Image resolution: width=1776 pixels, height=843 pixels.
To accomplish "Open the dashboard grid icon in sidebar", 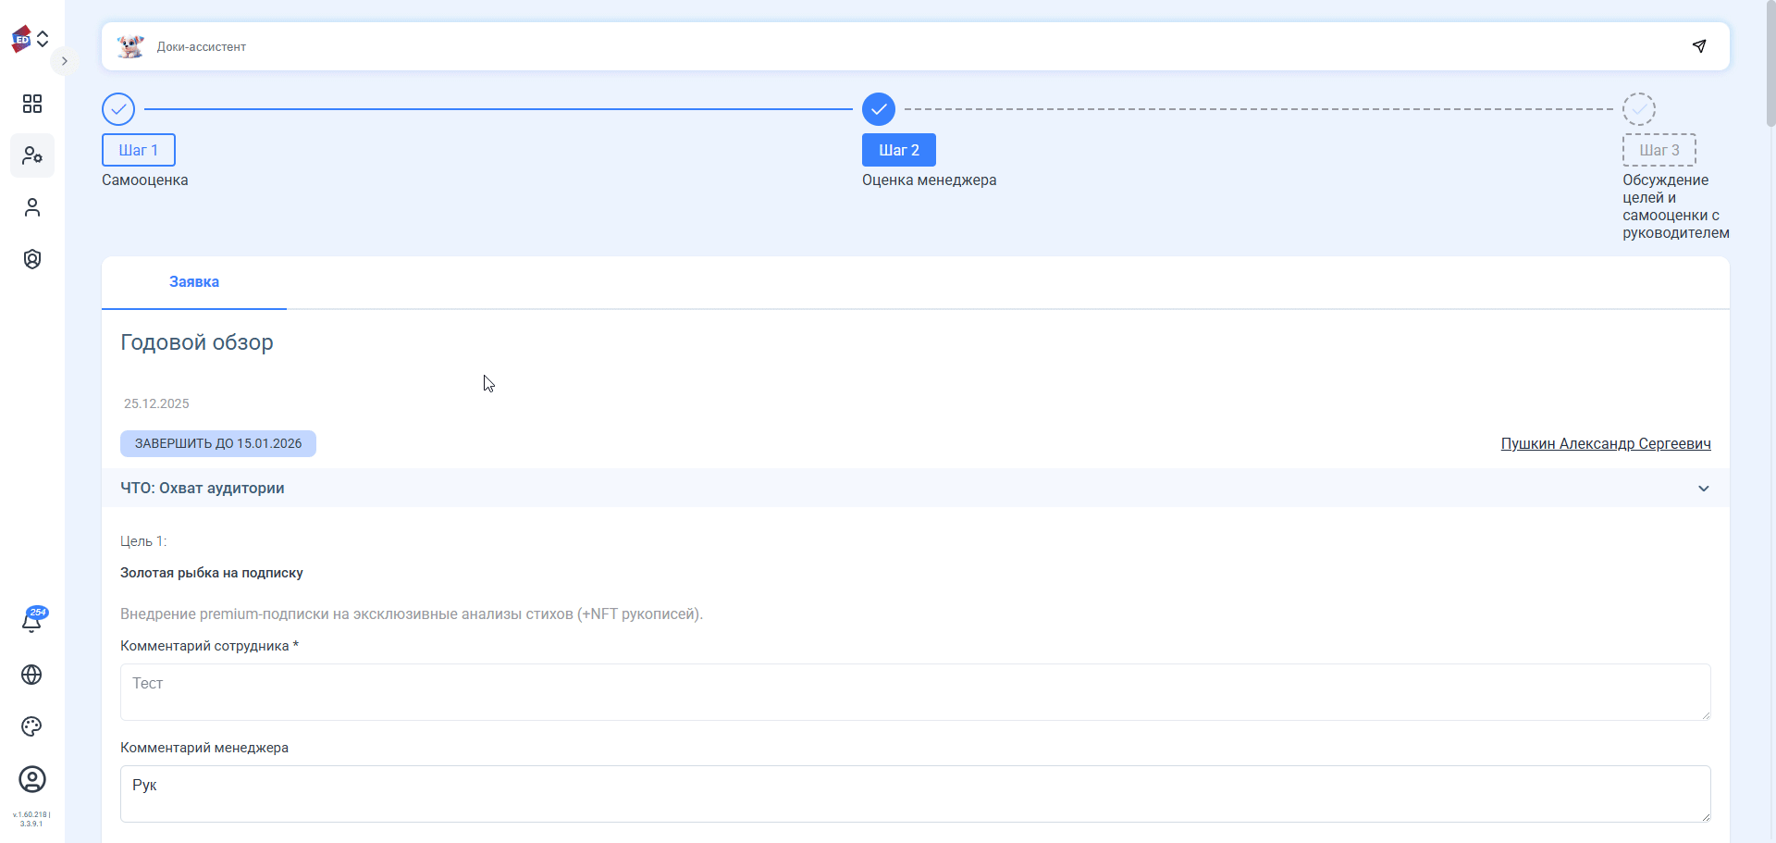I will (32, 104).
